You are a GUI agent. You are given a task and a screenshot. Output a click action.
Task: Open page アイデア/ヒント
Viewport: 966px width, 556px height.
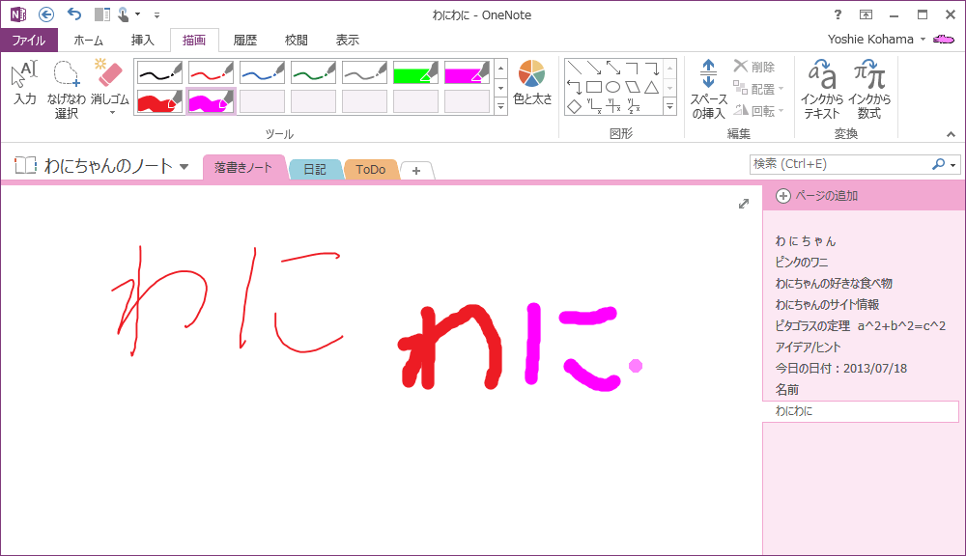(808, 347)
